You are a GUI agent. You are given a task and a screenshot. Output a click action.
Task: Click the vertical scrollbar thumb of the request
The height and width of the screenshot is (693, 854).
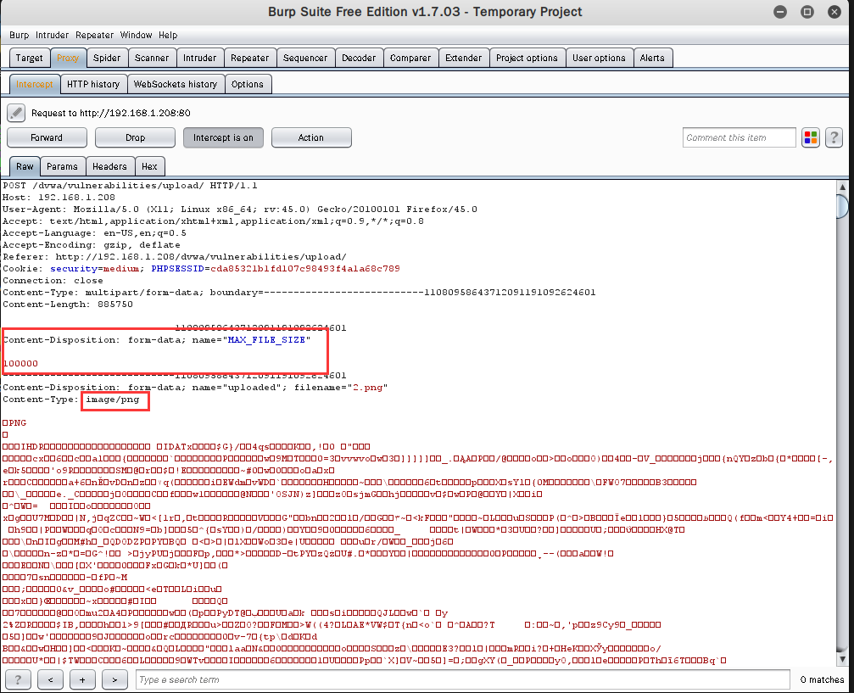click(x=843, y=206)
